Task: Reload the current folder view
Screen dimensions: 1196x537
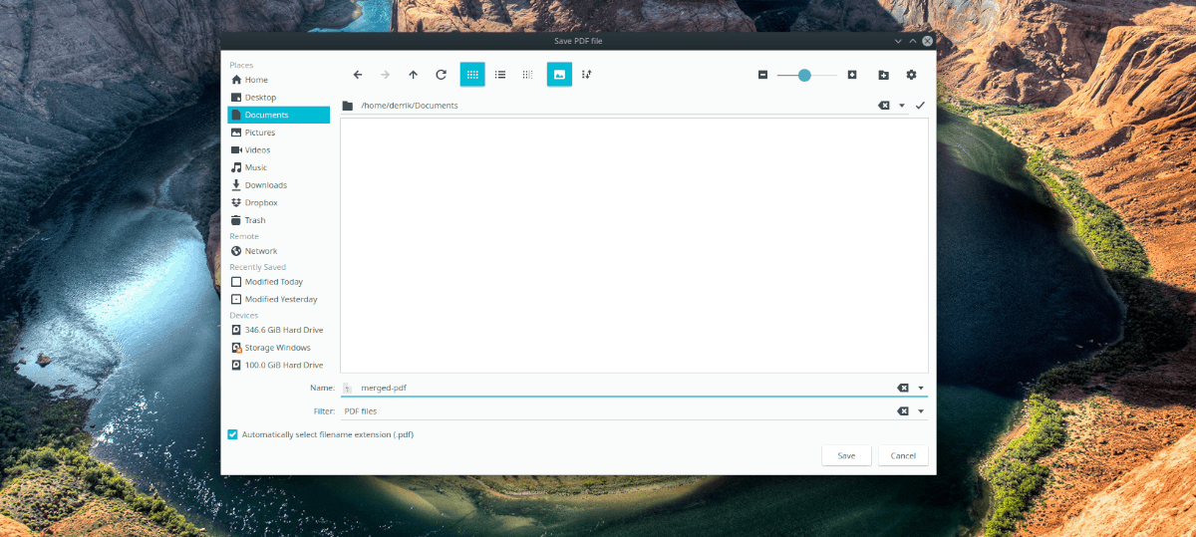Action: [x=441, y=75]
